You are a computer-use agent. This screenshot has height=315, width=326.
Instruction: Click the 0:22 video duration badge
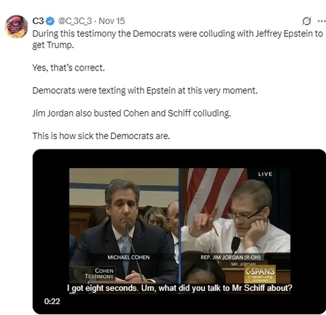click(x=52, y=301)
